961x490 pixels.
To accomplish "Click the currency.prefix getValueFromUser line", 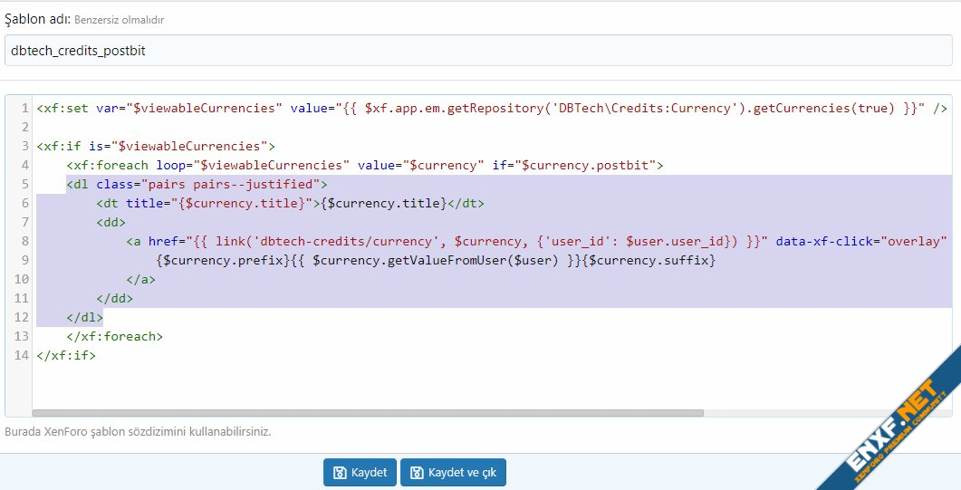I will click(435, 260).
